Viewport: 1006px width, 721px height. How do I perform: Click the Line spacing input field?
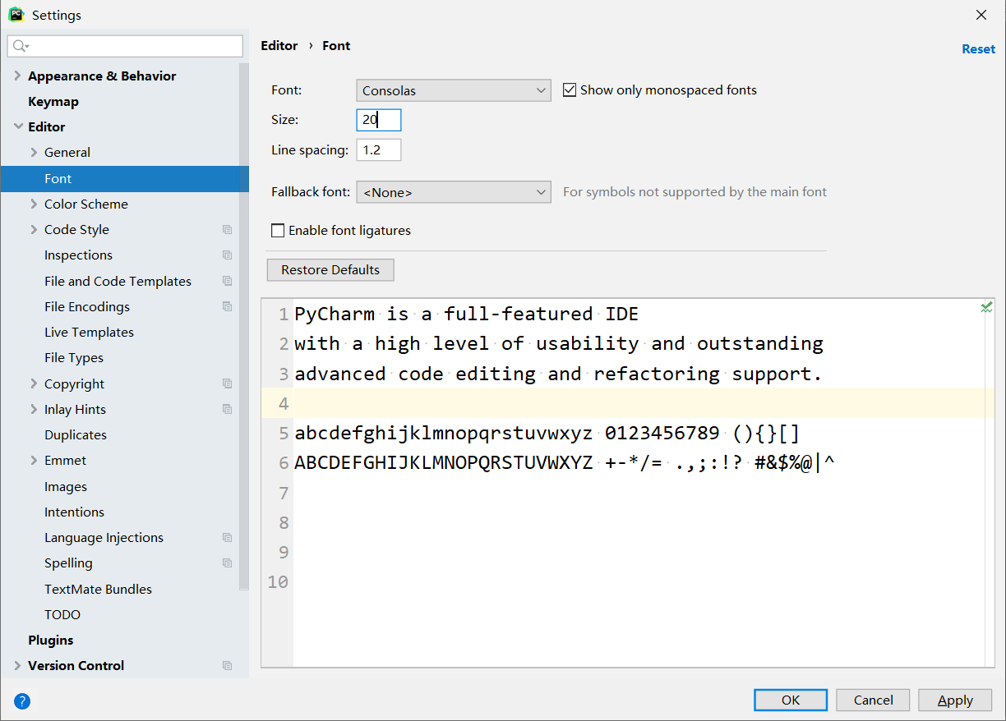coord(379,150)
